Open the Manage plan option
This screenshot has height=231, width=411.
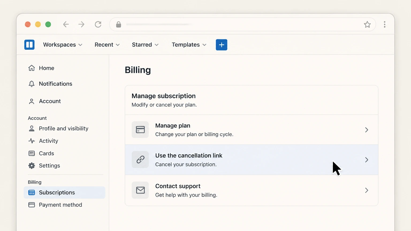coord(252,130)
